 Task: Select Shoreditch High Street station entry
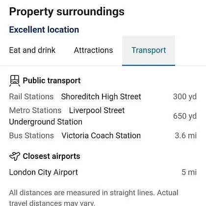point(101,97)
